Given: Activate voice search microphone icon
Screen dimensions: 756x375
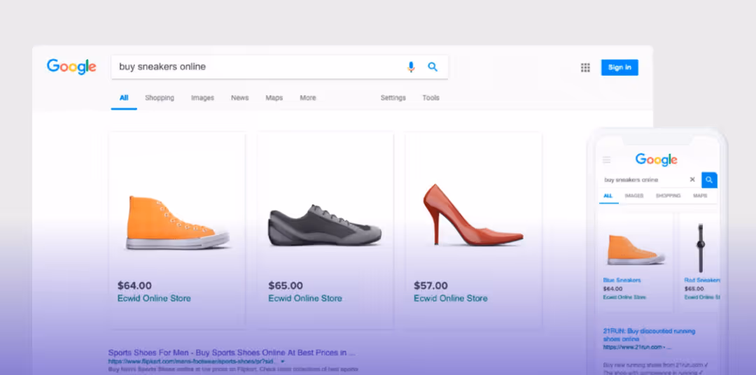Looking at the screenshot, I should pyautogui.click(x=411, y=67).
